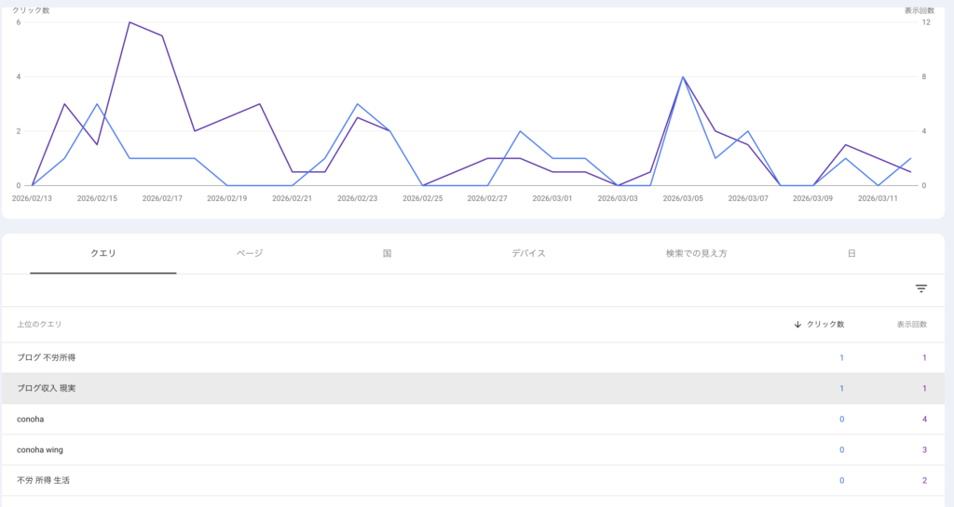Viewport: 954px width, 507px height.
Task: Select the ブログ収入 現実 query row
Action: [x=46, y=389]
